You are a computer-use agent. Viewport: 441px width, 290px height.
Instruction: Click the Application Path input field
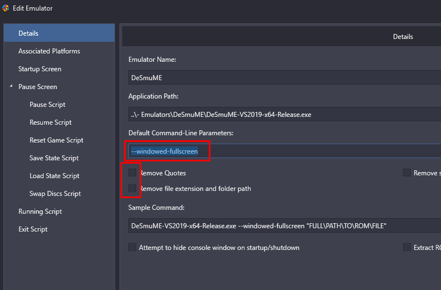pyautogui.click(x=285, y=114)
